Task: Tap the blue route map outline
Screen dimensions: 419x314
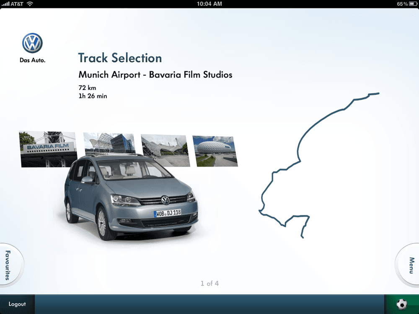Action: [318, 165]
